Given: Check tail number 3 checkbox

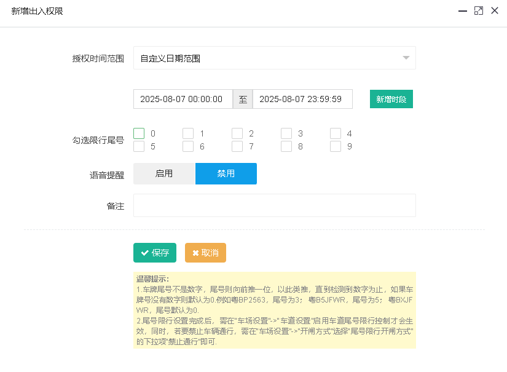Looking at the screenshot, I should 286,133.
